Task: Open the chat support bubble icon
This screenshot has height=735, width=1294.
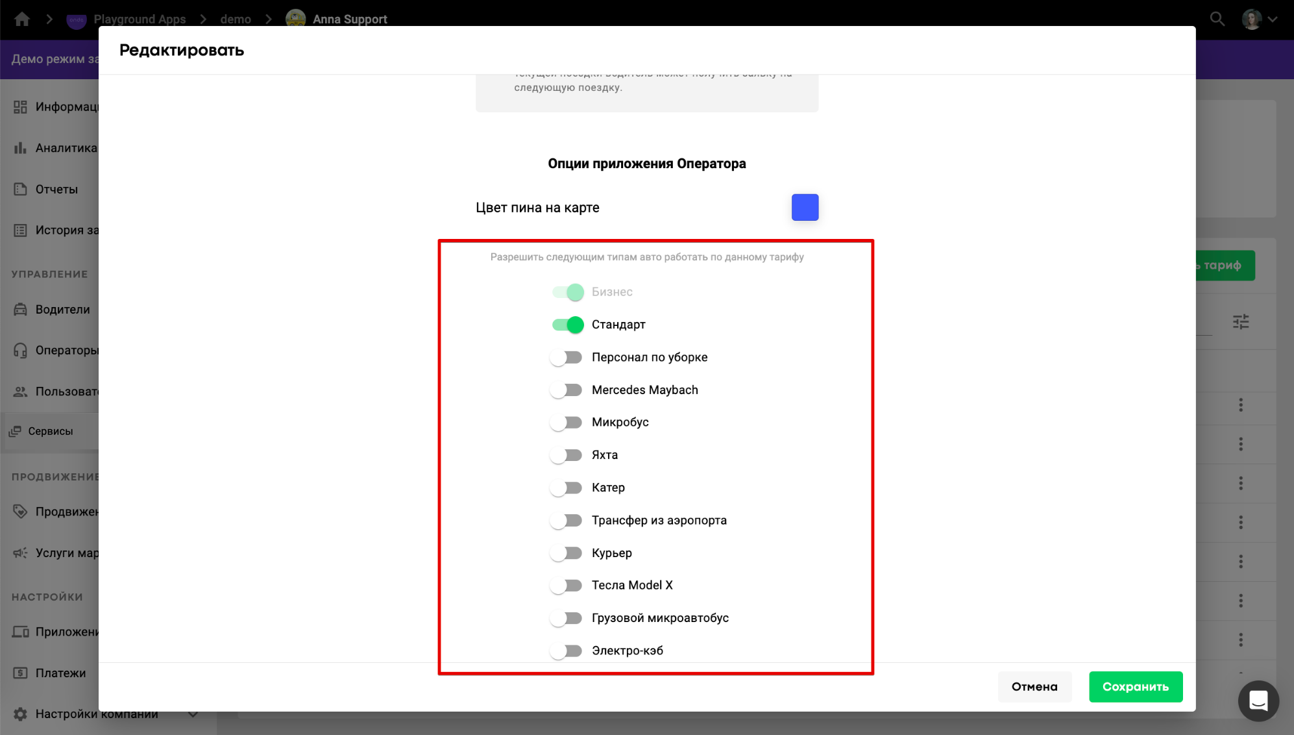Action: coord(1258,701)
